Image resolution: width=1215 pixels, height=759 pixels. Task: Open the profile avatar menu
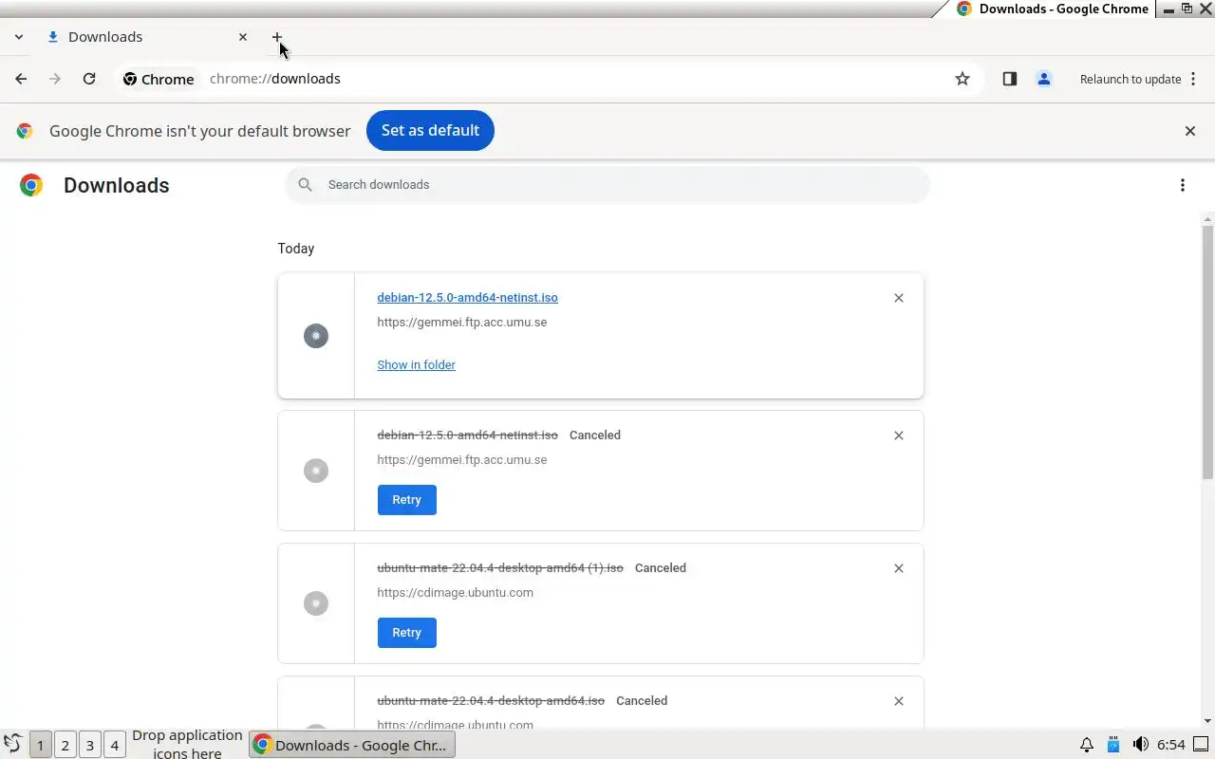point(1044,79)
